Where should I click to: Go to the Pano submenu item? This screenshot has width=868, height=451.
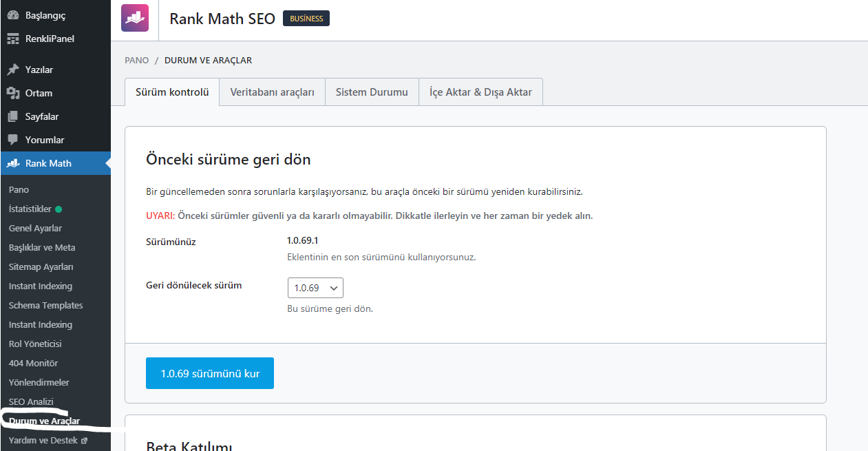19,189
